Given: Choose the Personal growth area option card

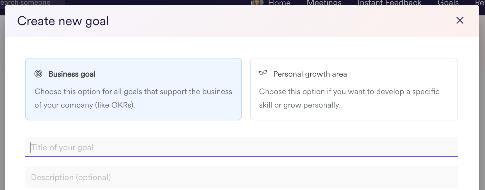Looking at the screenshot, I should click(354, 89).
